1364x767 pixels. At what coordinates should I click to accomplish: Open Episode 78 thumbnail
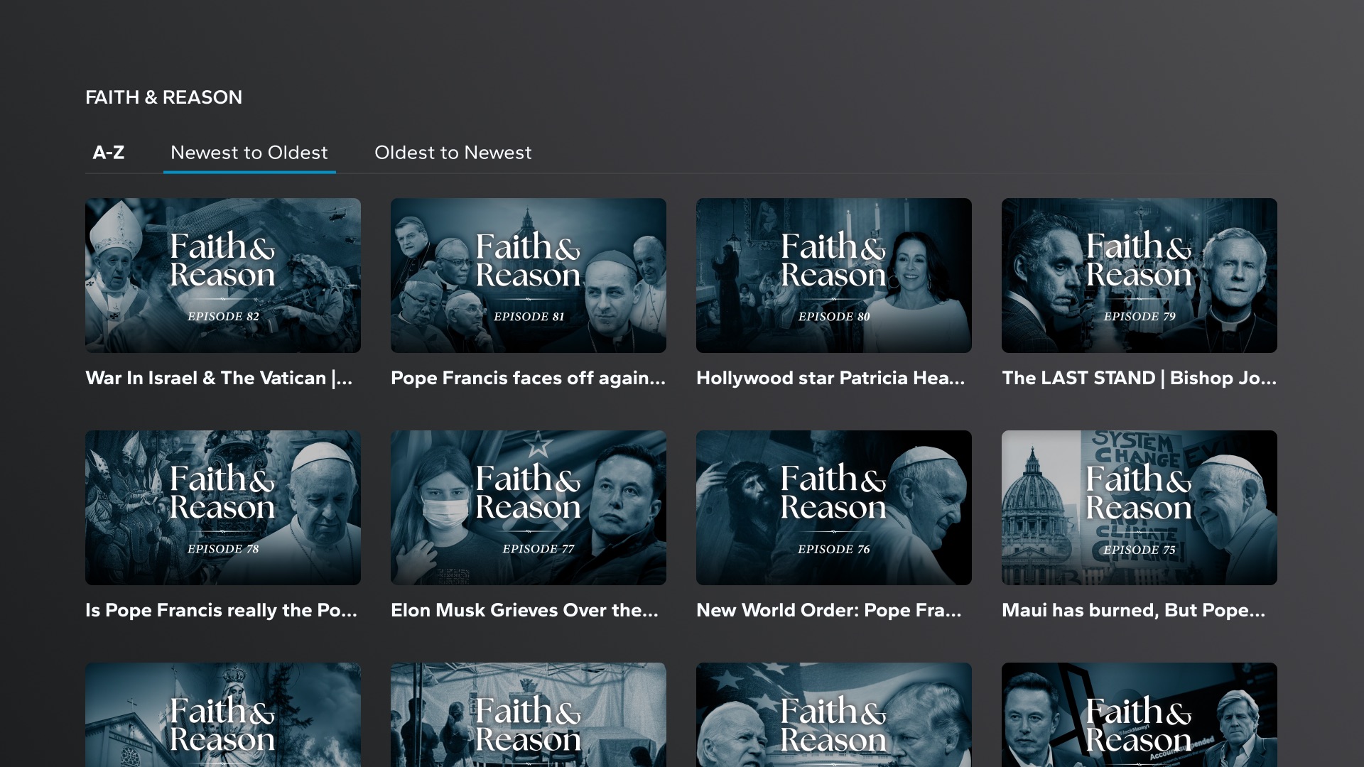(223, 508)
